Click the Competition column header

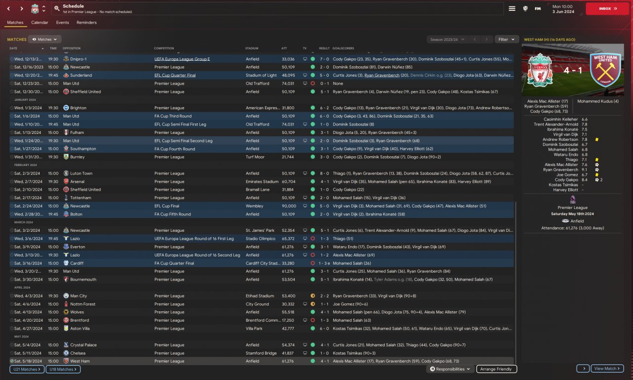coord(164,48)
